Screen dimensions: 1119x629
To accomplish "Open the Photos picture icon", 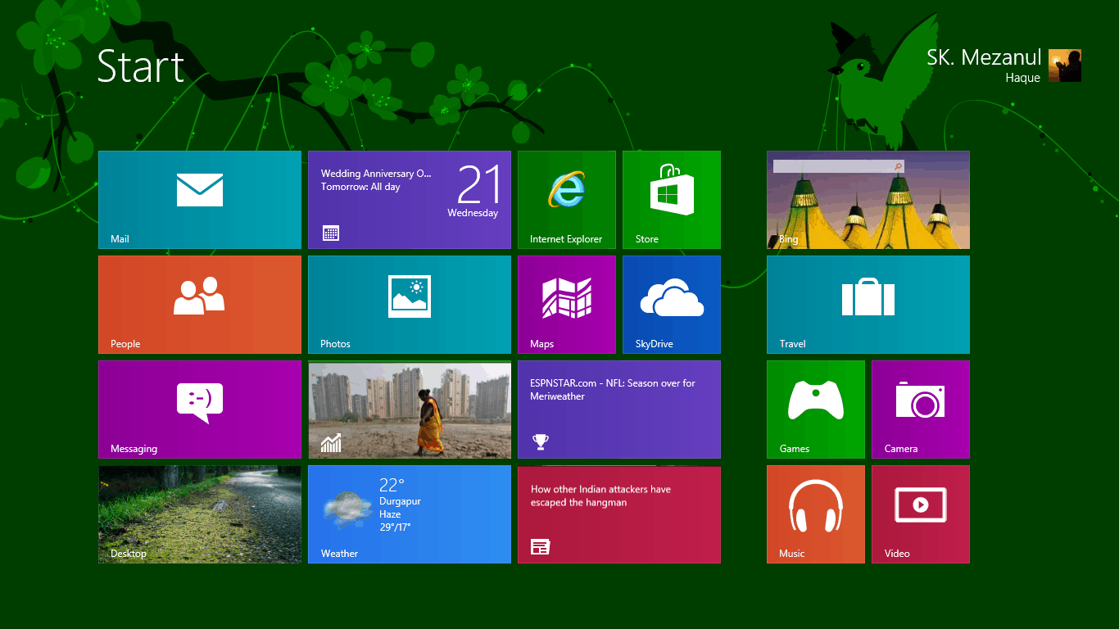I will pos(410,296).
